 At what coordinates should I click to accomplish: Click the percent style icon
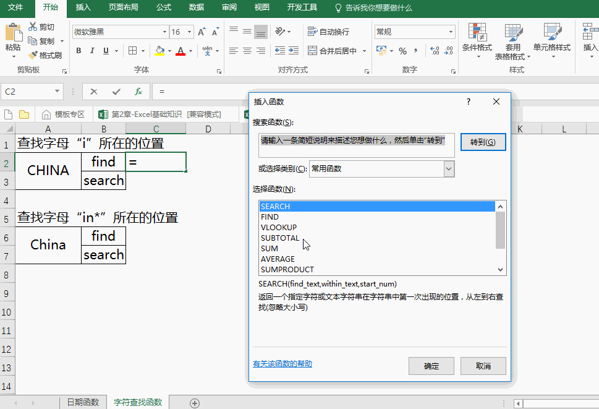pyautogui.click(x=402, y=51)
